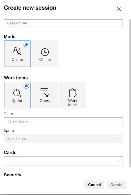Click the Sprint dropdown chevron arrow
131x195 pixels.
[118, 138]
